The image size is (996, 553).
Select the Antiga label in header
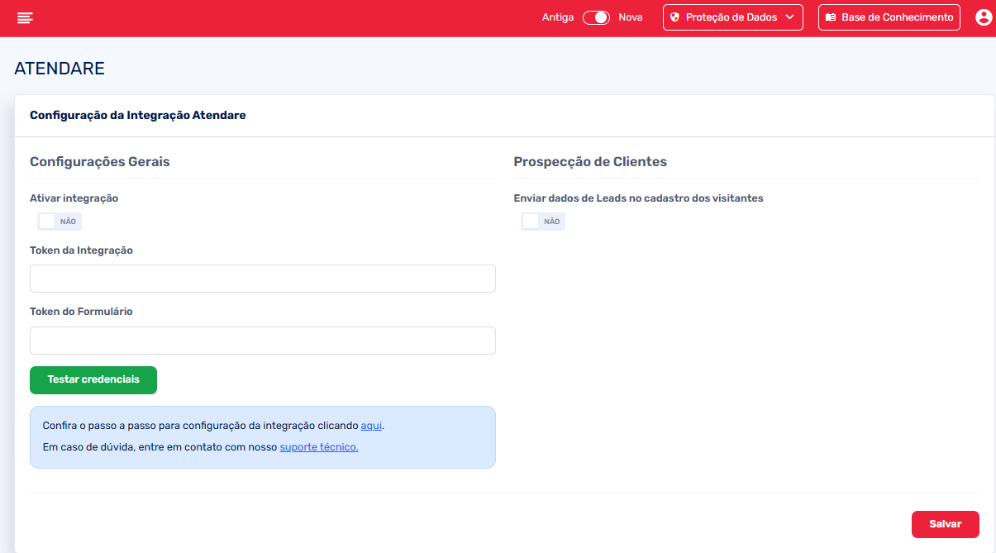pos(558,17)
